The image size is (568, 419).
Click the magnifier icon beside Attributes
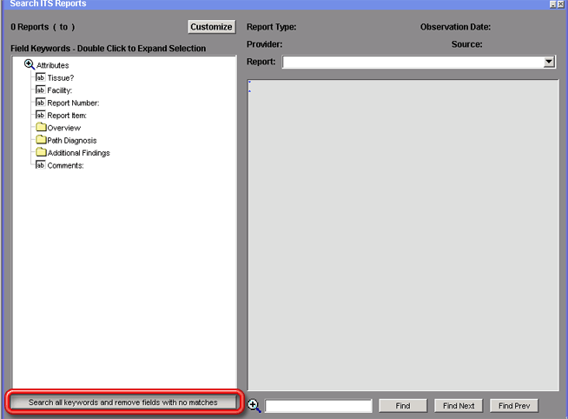point(30,65)
